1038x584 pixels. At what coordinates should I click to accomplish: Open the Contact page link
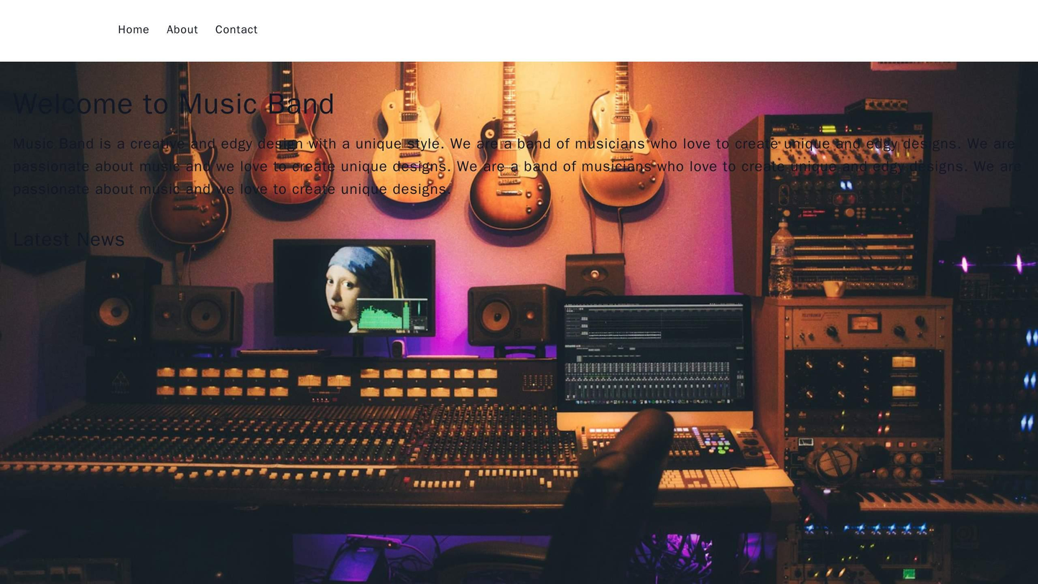coord(237,29)
